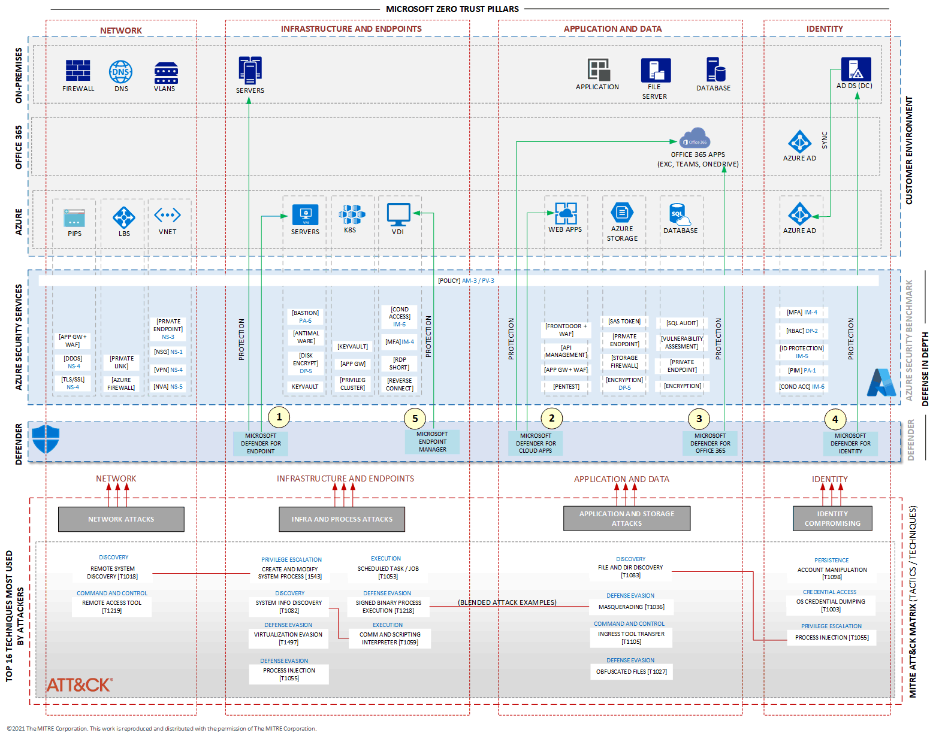The width and height of the screenshot is (936, 736).
Task: Click the Application and Data heading at the top
Action: click(x=612, y=29)
